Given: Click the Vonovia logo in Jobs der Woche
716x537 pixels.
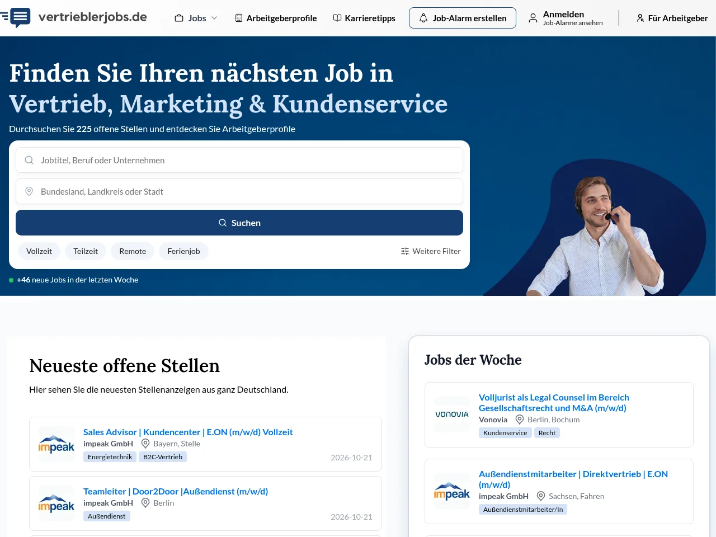Looking at the screenshot, I should tap(452, 414).
